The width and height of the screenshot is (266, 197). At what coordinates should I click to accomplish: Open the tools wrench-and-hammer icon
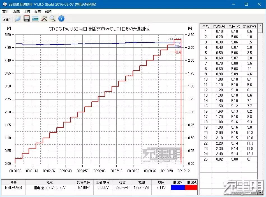point(44,19)
